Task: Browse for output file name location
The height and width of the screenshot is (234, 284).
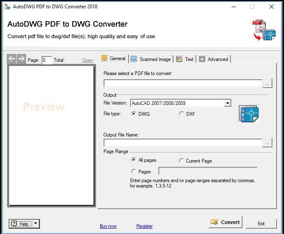Action: 267,143
